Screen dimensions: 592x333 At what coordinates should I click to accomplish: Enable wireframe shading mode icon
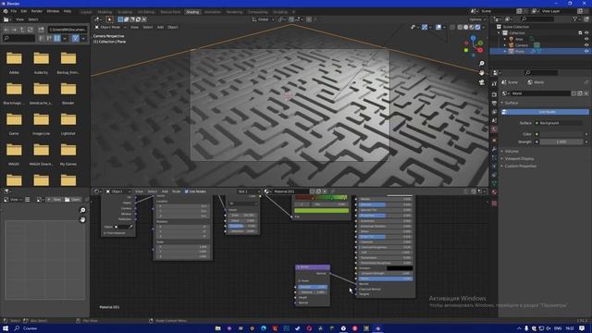[460, 27]
